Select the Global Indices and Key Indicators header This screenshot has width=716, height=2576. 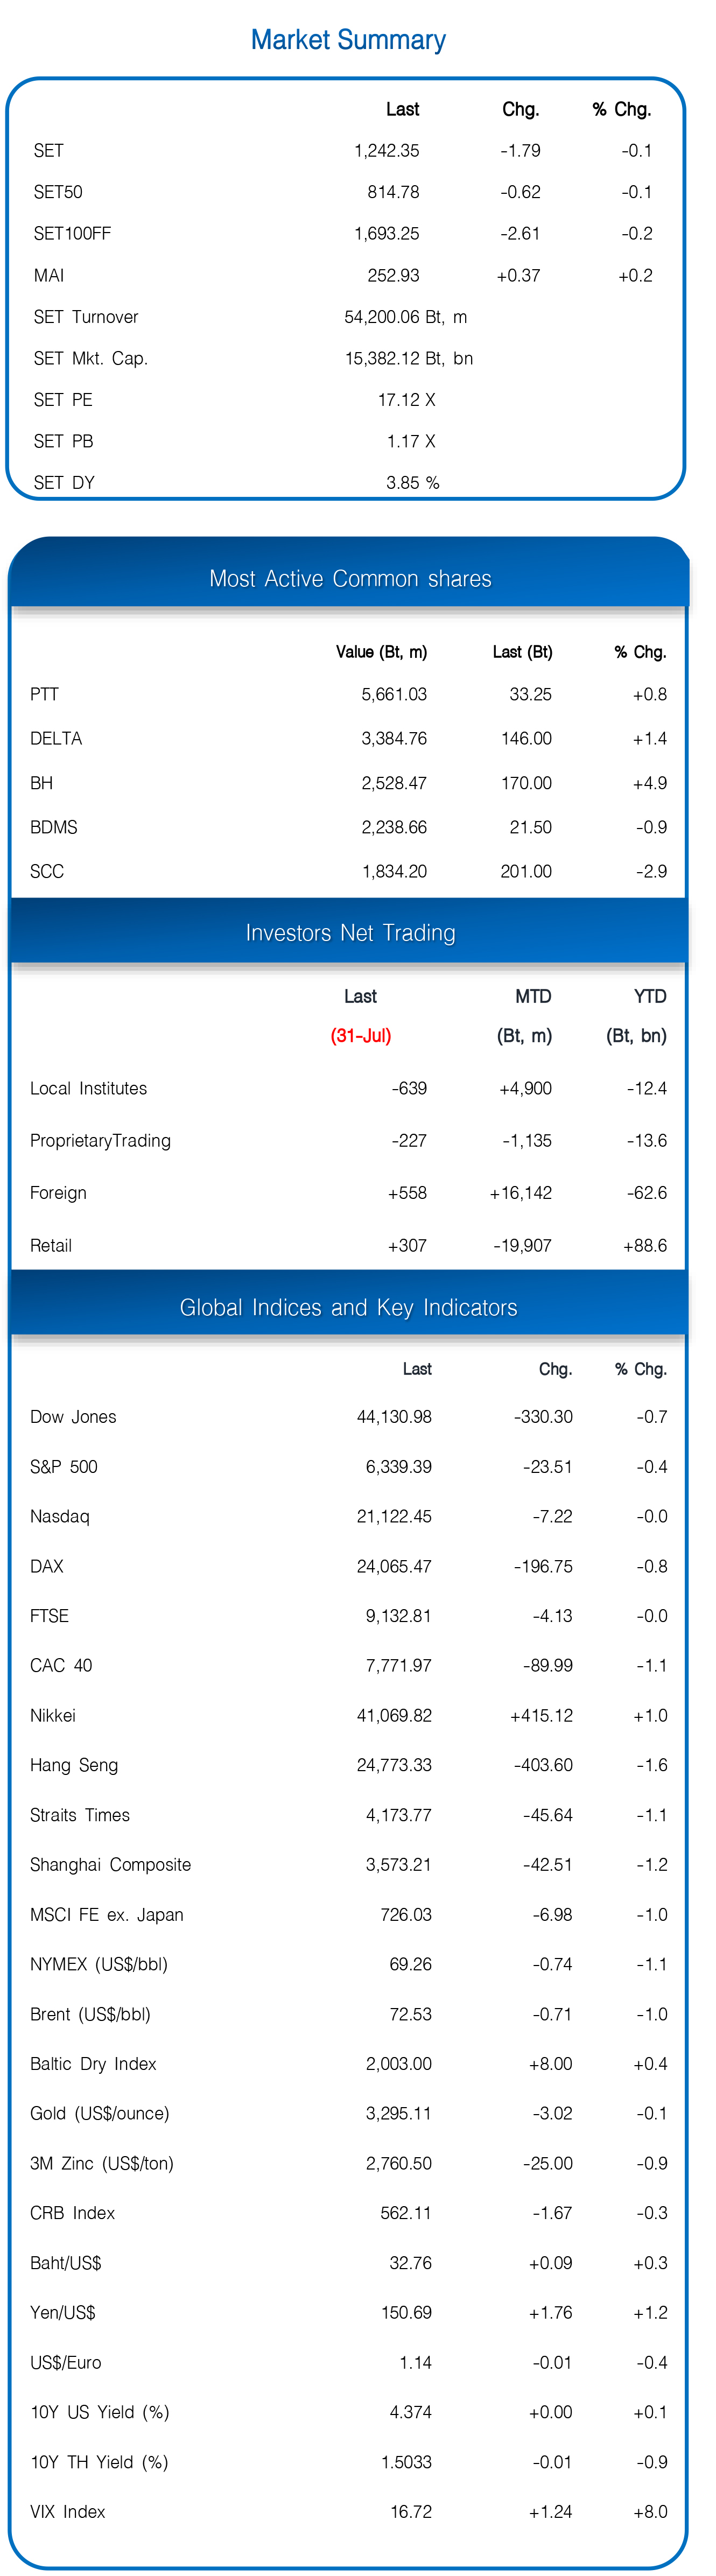348,1307
